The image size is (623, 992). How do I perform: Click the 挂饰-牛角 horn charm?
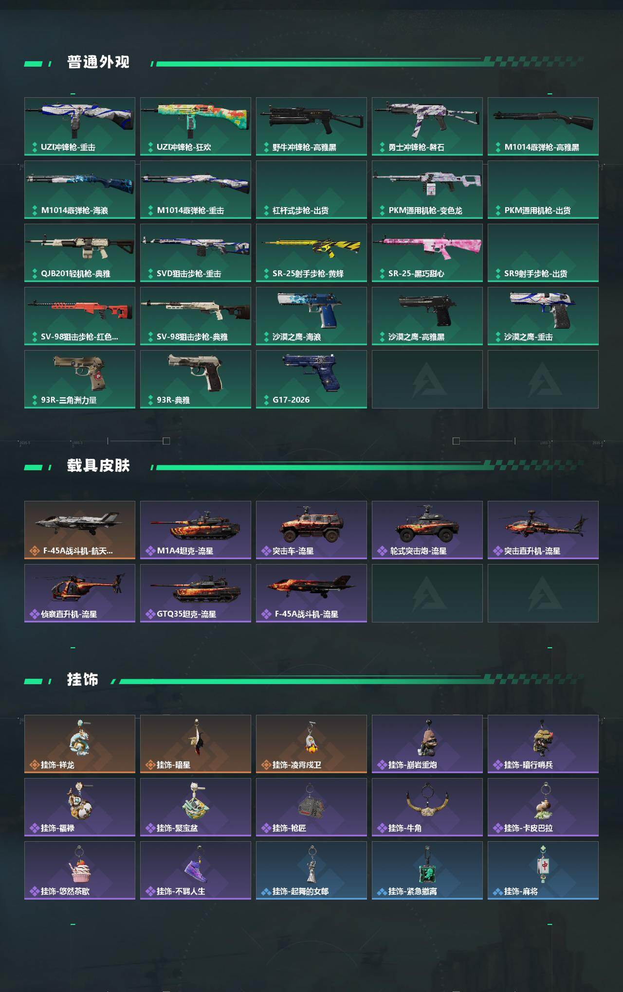point(427,807)
